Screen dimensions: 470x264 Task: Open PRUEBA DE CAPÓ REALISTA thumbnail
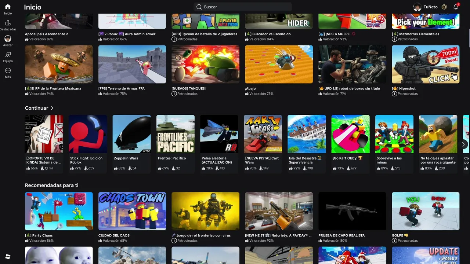point(352,211)
